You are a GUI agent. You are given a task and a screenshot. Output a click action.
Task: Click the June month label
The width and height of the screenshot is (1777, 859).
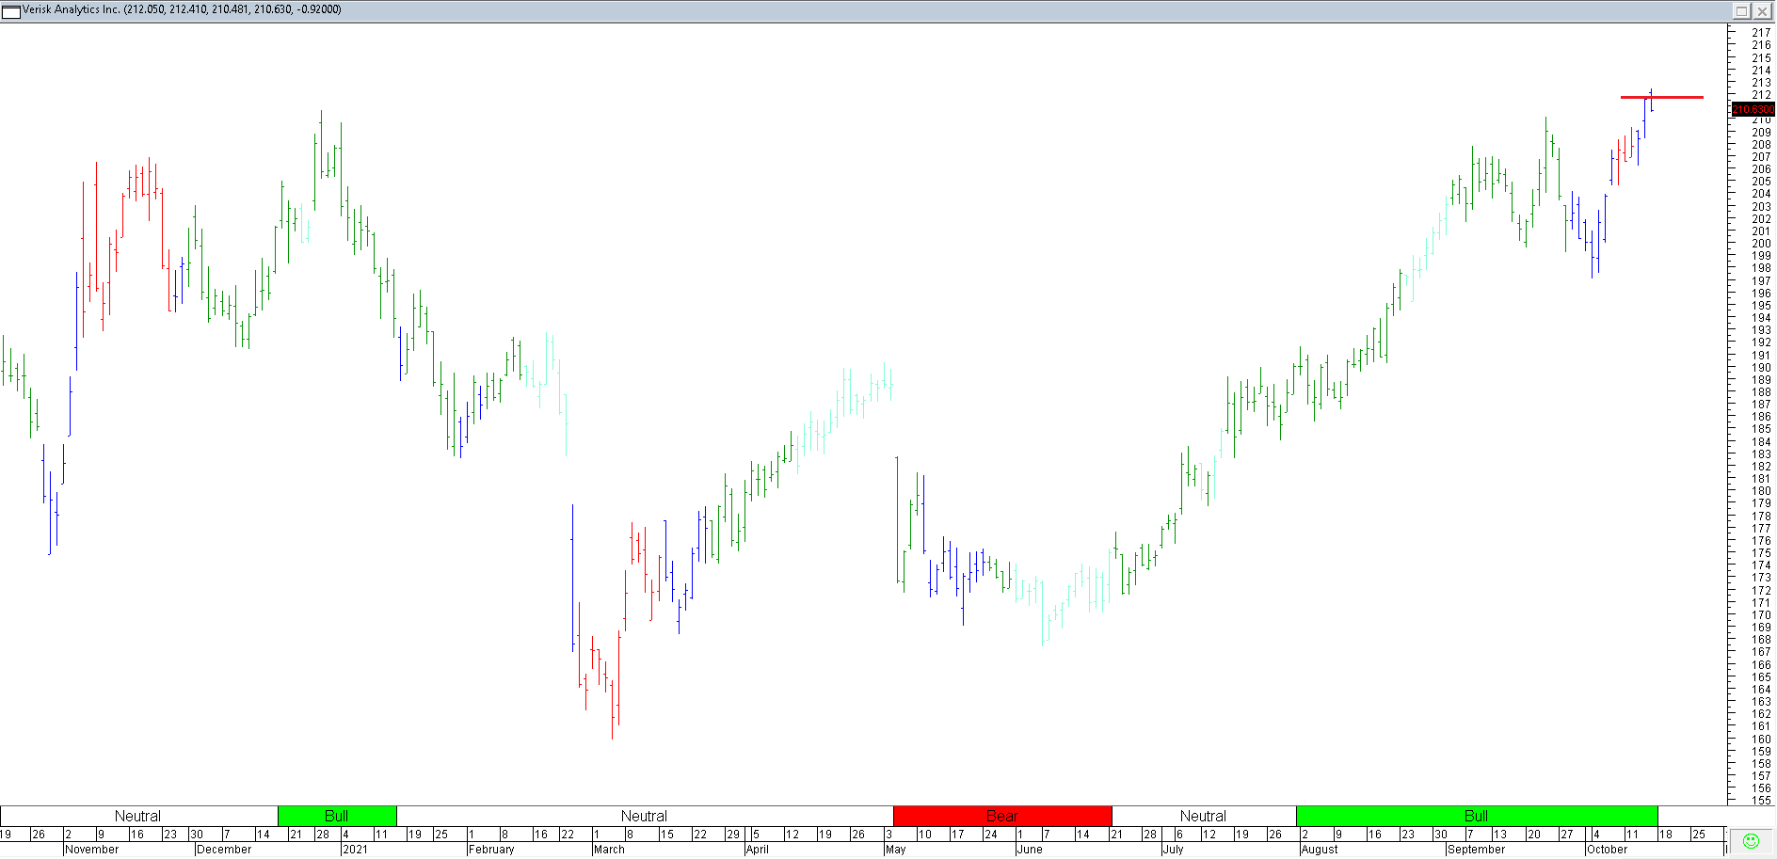click(x=1030, y=850)
